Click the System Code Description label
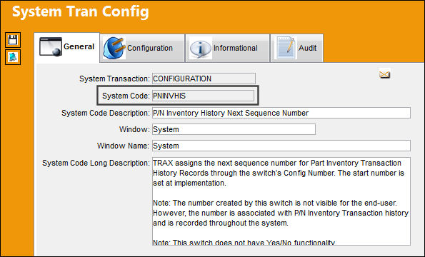The width and height of the screenshot is (425, 257). [x=106, y=113]
